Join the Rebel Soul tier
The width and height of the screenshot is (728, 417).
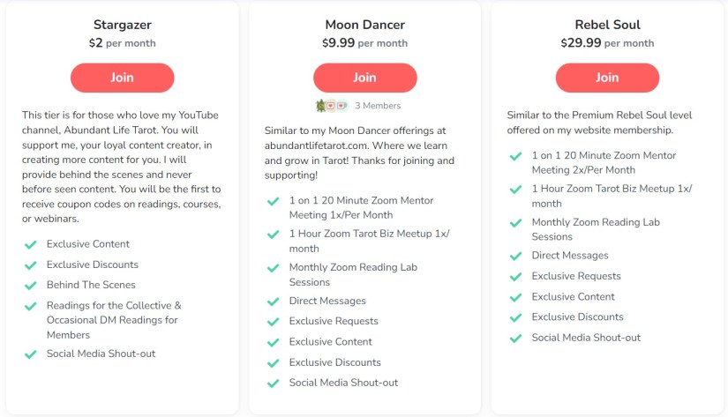click(607, 78)
